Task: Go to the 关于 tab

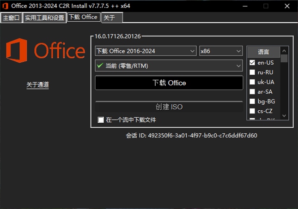Action: pos(111,18)
